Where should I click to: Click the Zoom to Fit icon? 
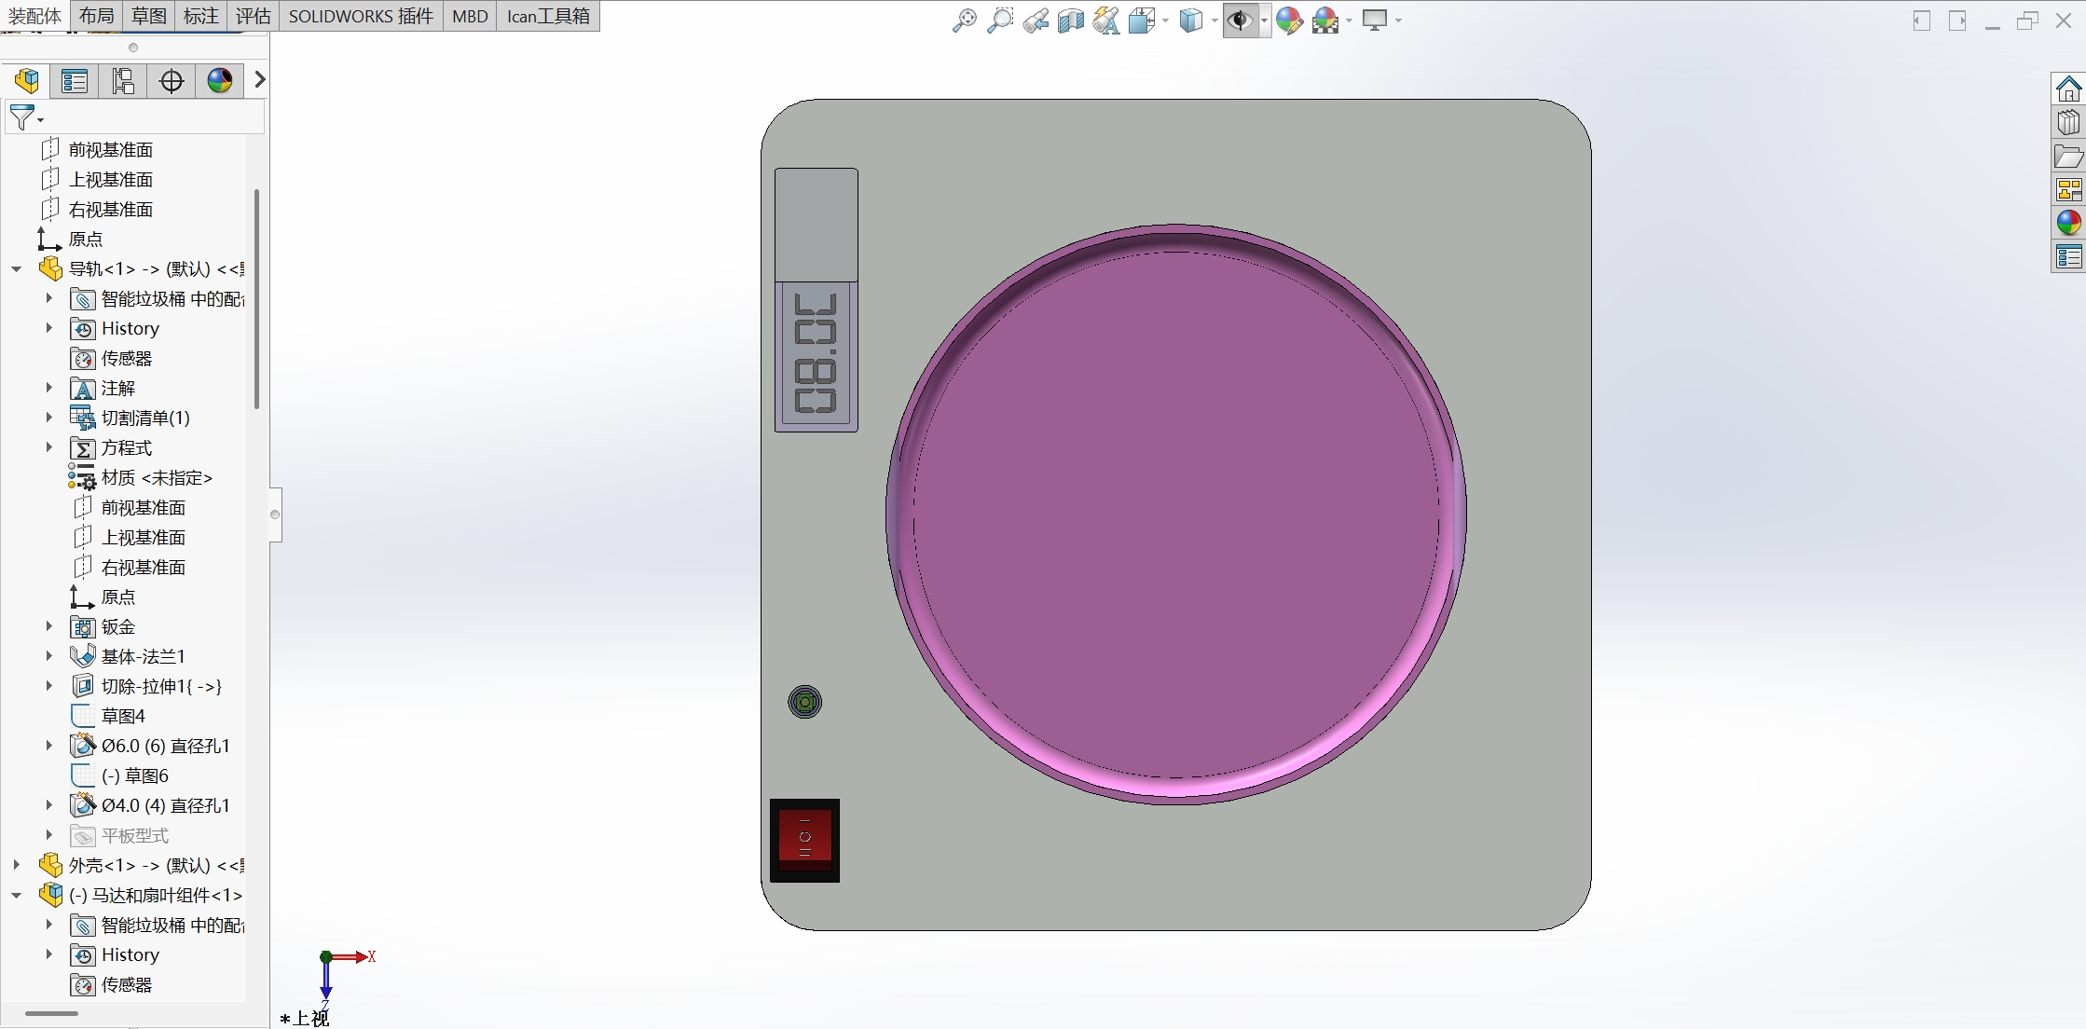pyautogui.click(x=964, y=21)
